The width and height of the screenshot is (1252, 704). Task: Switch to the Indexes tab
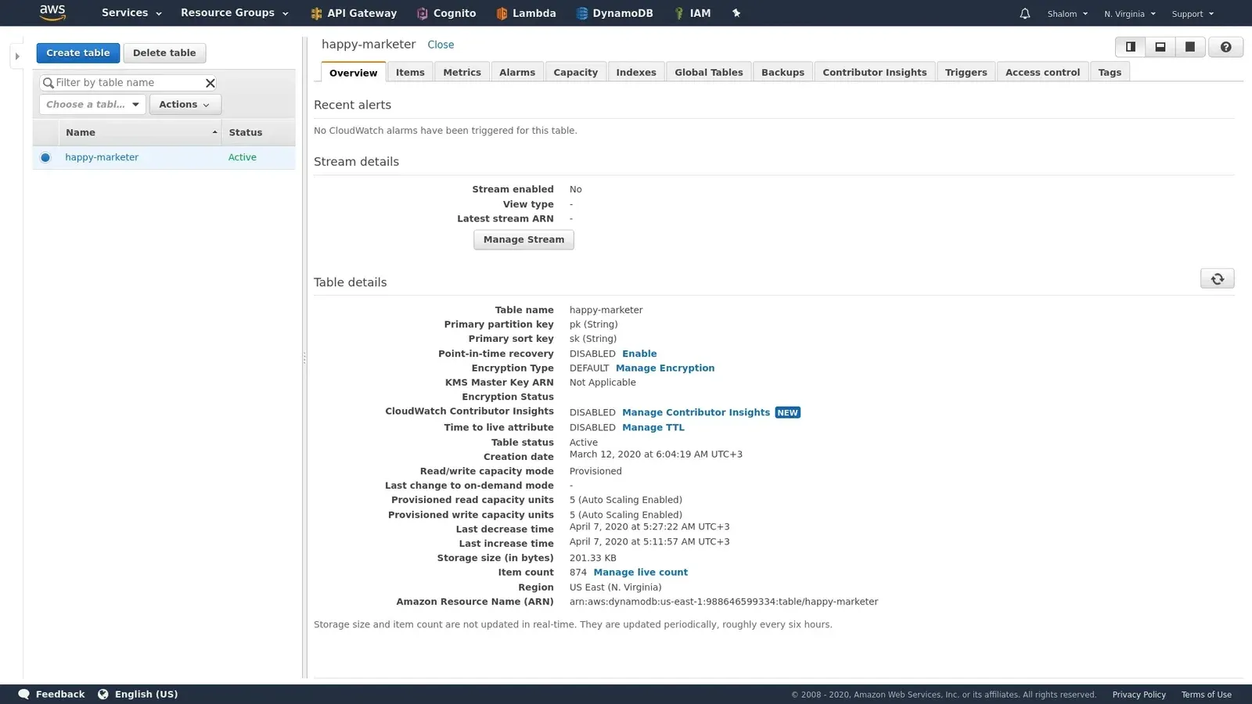point(636,72)
